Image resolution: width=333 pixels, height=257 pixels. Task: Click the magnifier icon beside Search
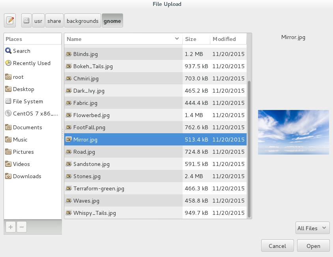[x=8, y=51]
